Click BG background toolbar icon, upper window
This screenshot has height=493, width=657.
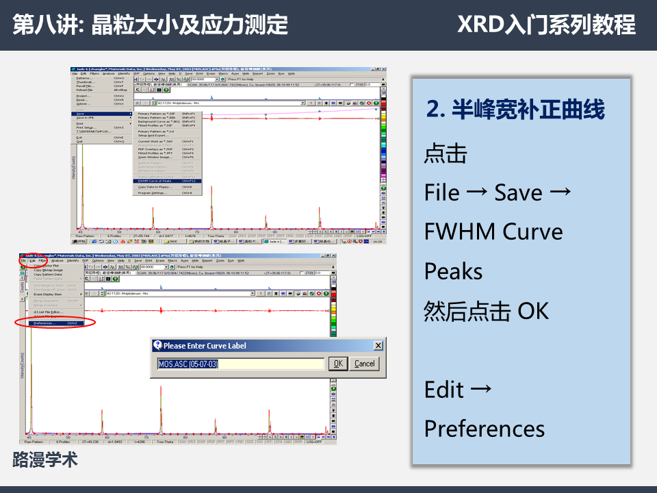tap(171, 79)
